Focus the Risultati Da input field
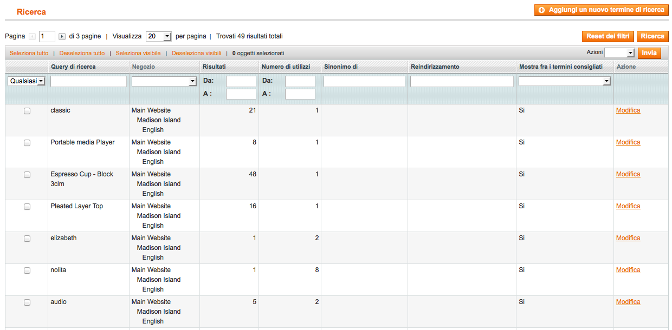 click(x=241, y=81)
